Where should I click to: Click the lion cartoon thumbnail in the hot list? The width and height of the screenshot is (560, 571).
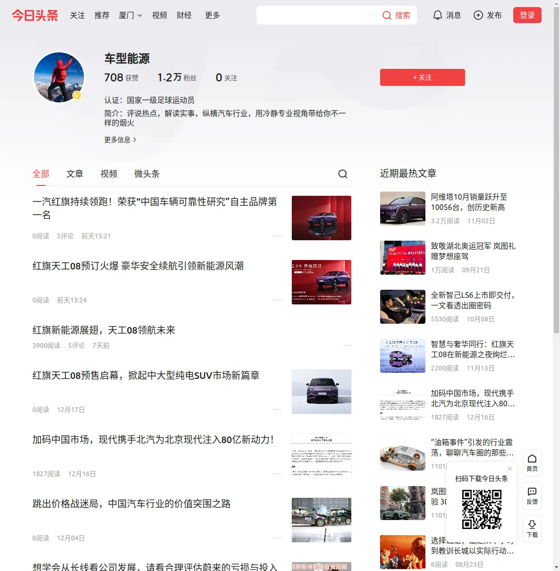pyautogui.click(x=403, y=552)
